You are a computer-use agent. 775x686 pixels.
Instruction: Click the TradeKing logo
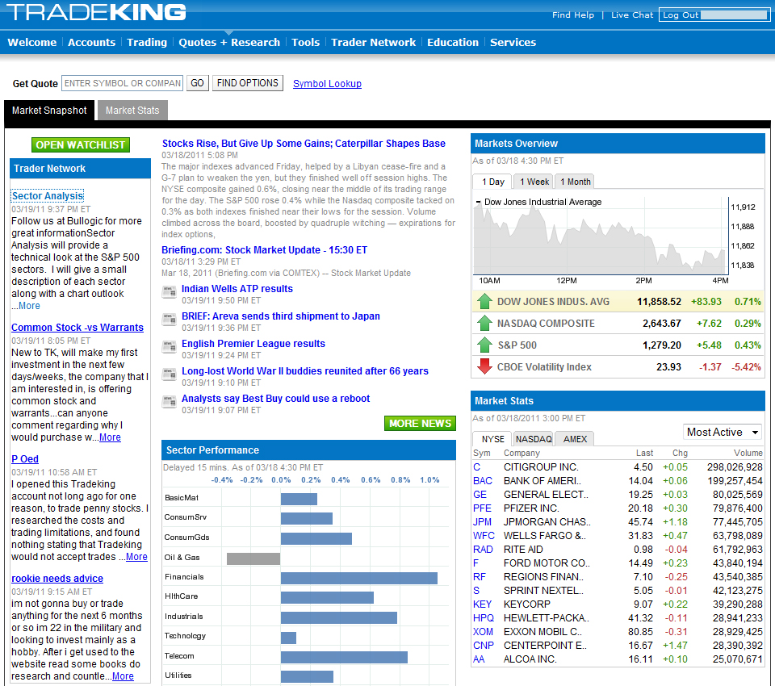coord(96,12)
